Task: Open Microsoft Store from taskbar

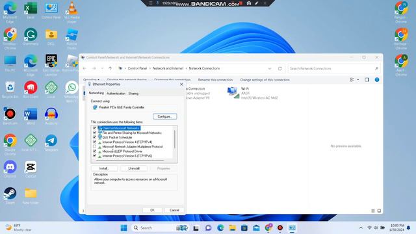Action: point(244,227)
